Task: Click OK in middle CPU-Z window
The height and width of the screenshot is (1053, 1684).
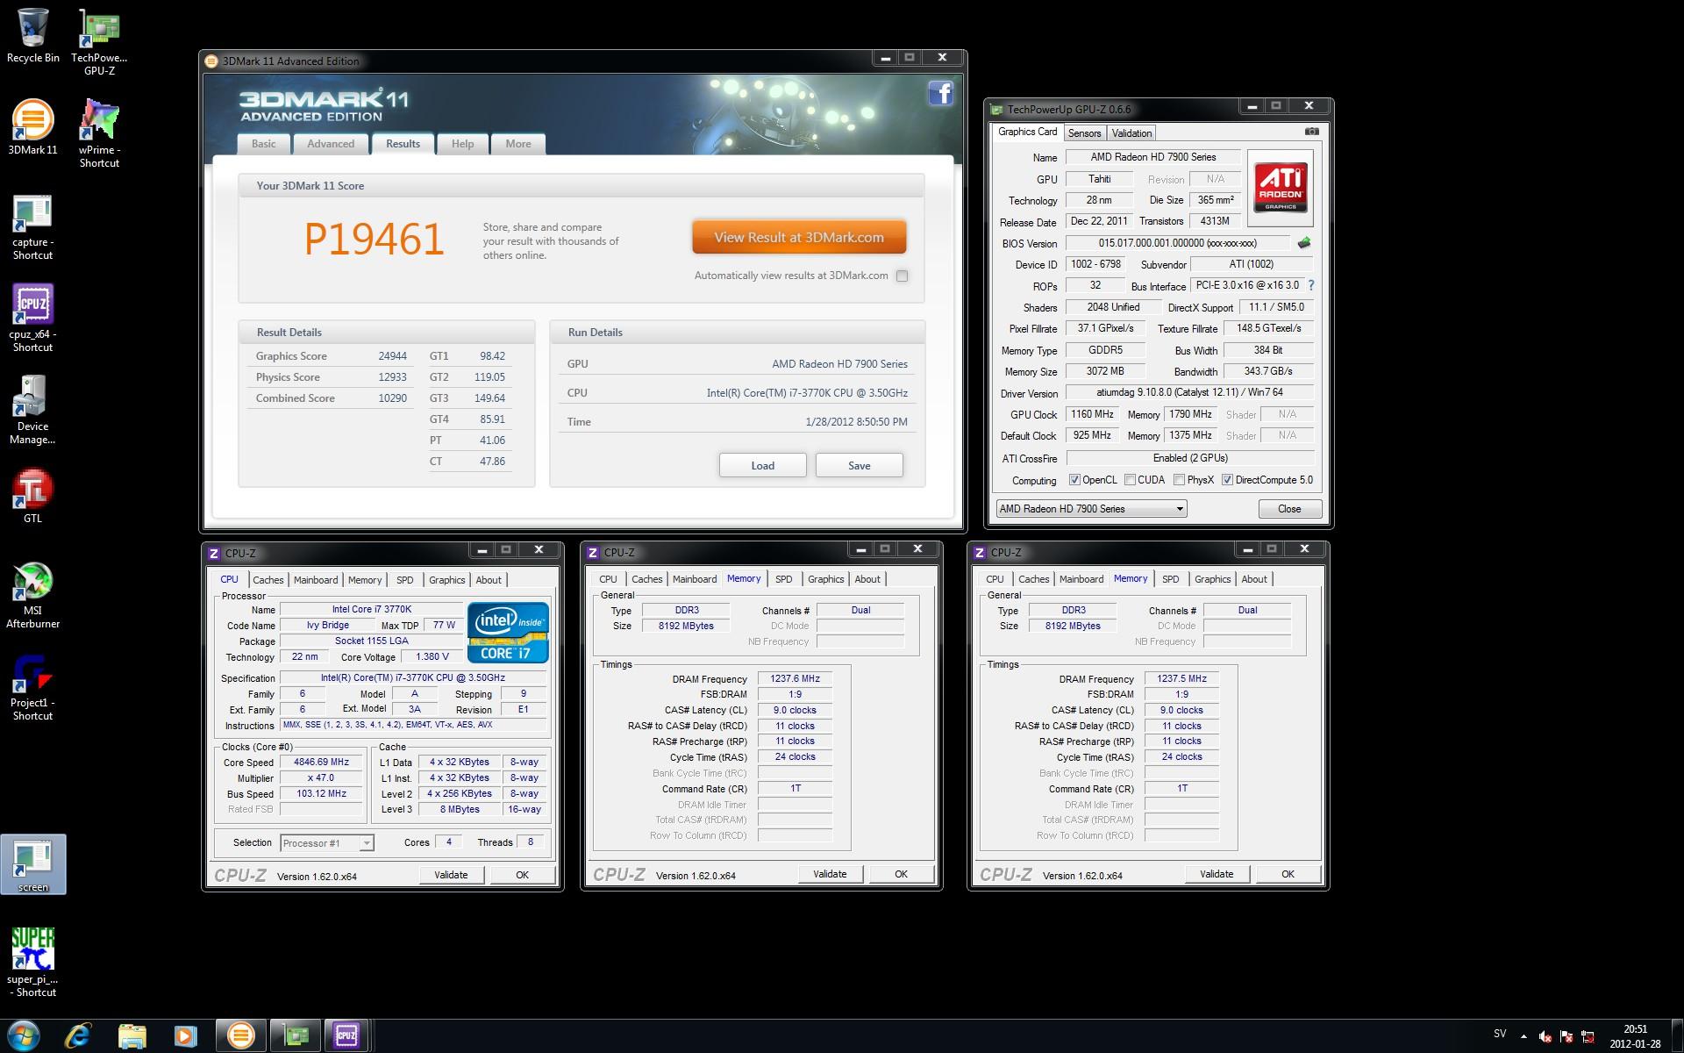Action: pos(901,874)
